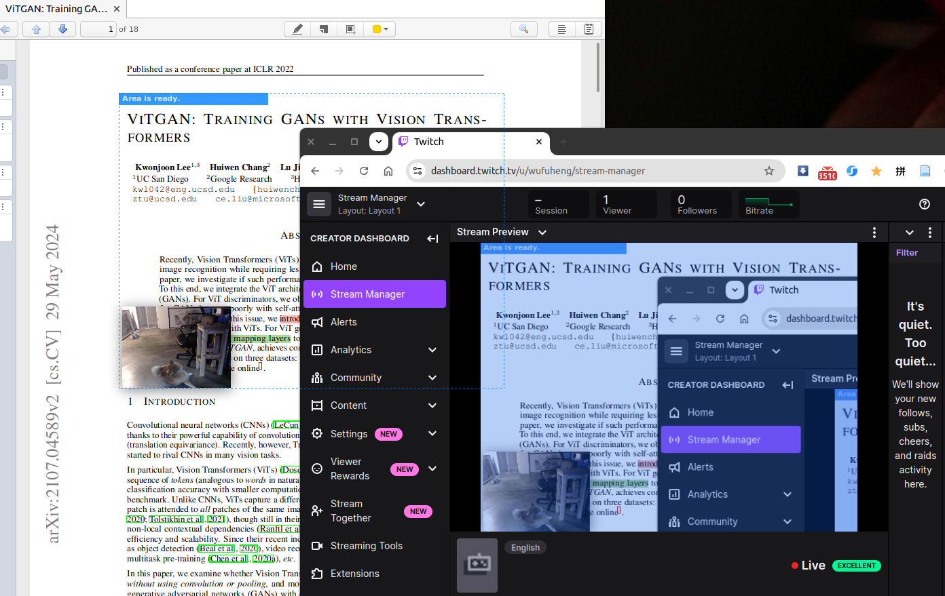The height and width of the screenshot is (596, 945).
Task: Open the notes panel icon in PDF toolbar
Action: 589,29
